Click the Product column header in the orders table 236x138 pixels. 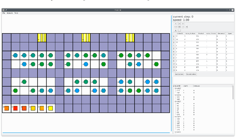201,34
